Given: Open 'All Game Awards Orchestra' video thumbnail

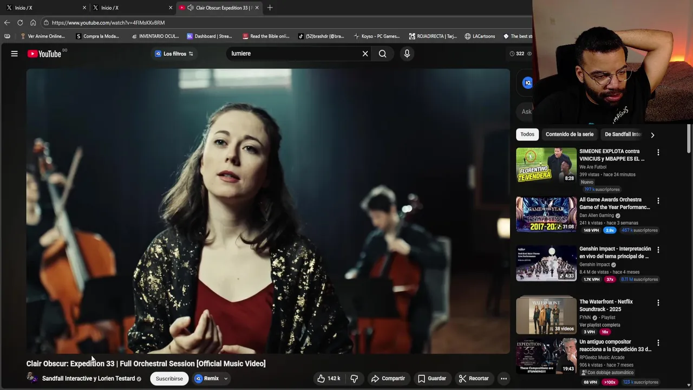Looking at the screenshot, I should pos(546,214).
